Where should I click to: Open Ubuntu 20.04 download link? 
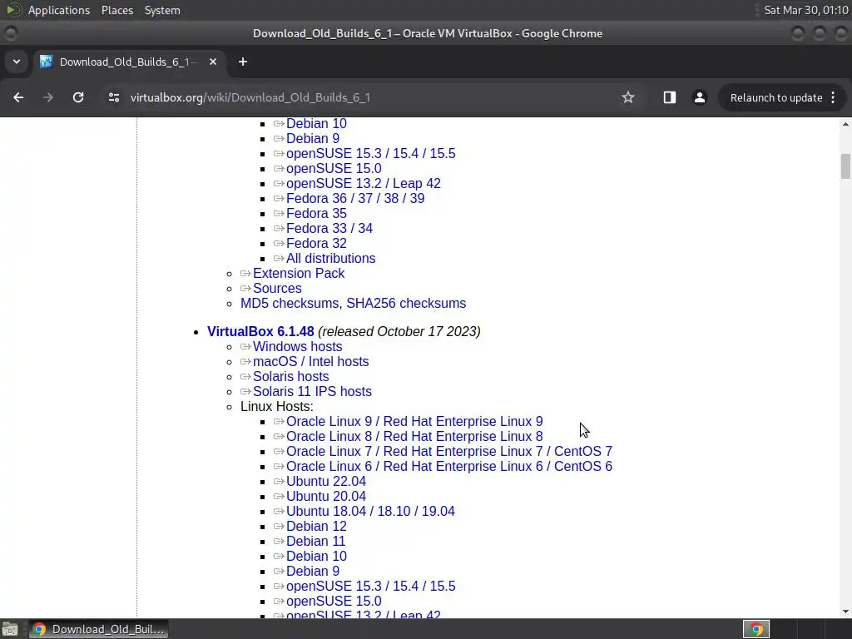click(x=326, y=496)
